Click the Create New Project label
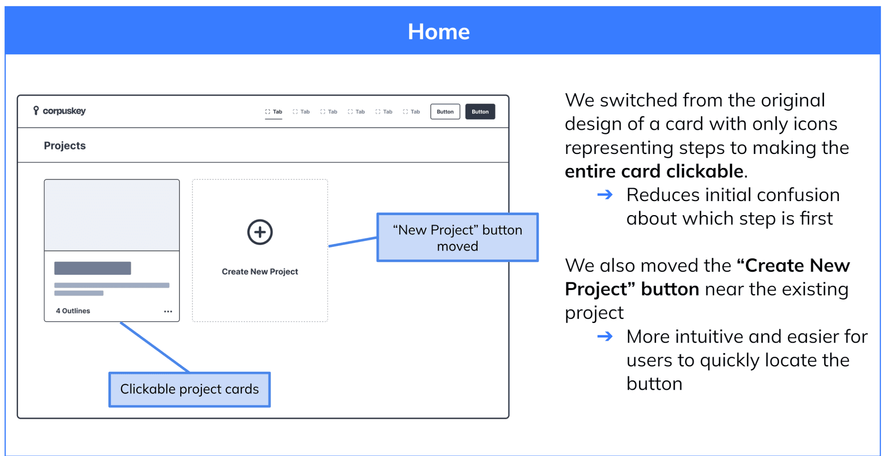This screenshot has height=456, width=891. click(x=260, y=272)
